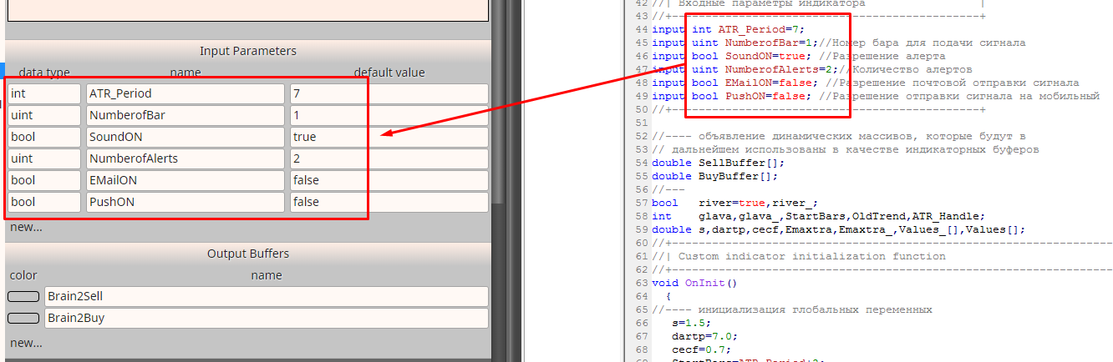Image resolution: width=1113 pixels, height=362 pixels.
Task: Edit the NumberofBar name field
Action: coord(185,115)
